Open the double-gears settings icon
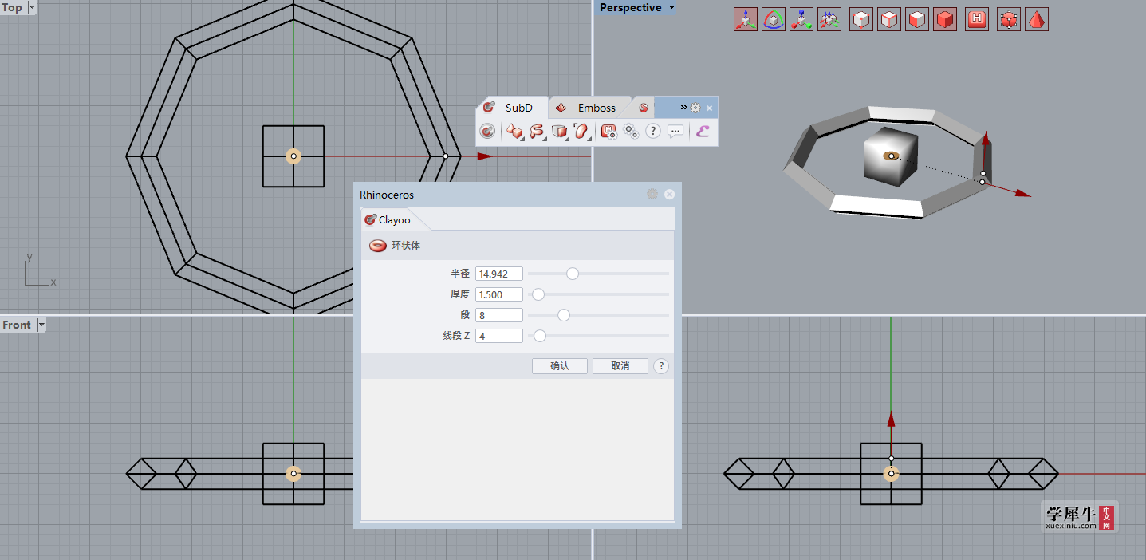The height and width of the screenshot is (560, 1146). point(631,131)
